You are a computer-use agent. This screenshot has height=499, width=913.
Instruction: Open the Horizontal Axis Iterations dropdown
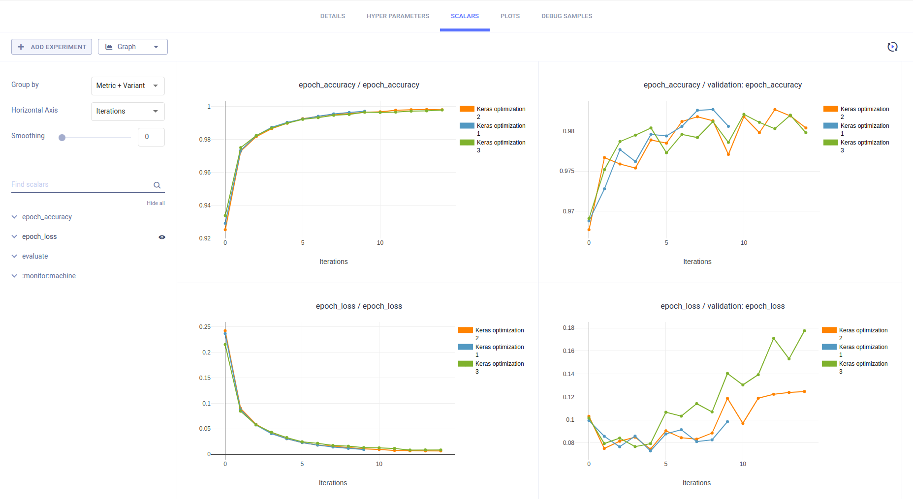coord(127,111)
